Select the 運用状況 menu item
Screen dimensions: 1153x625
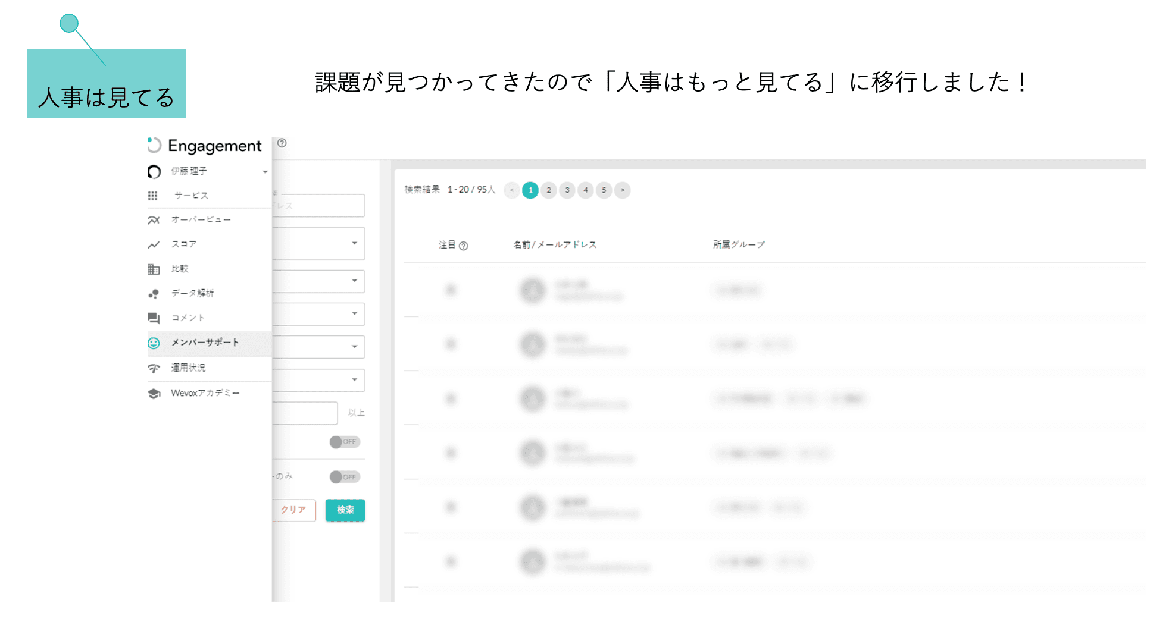tap(188, 368)
